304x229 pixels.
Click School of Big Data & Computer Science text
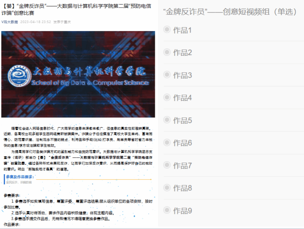coord(90,83)
